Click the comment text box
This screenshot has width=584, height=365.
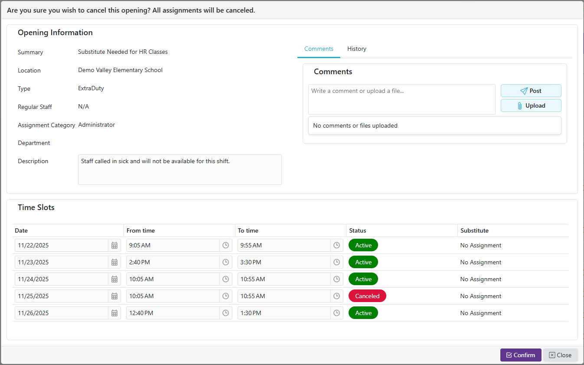click(401, 99)
